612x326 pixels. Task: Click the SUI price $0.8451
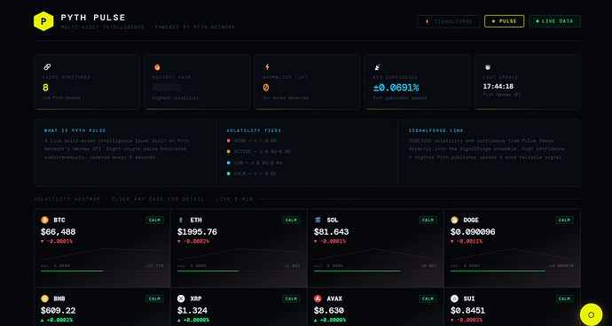tap(468, 311)
